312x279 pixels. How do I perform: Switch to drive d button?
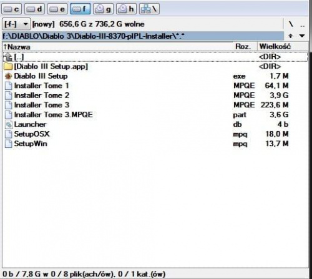[x=34, y=9]
